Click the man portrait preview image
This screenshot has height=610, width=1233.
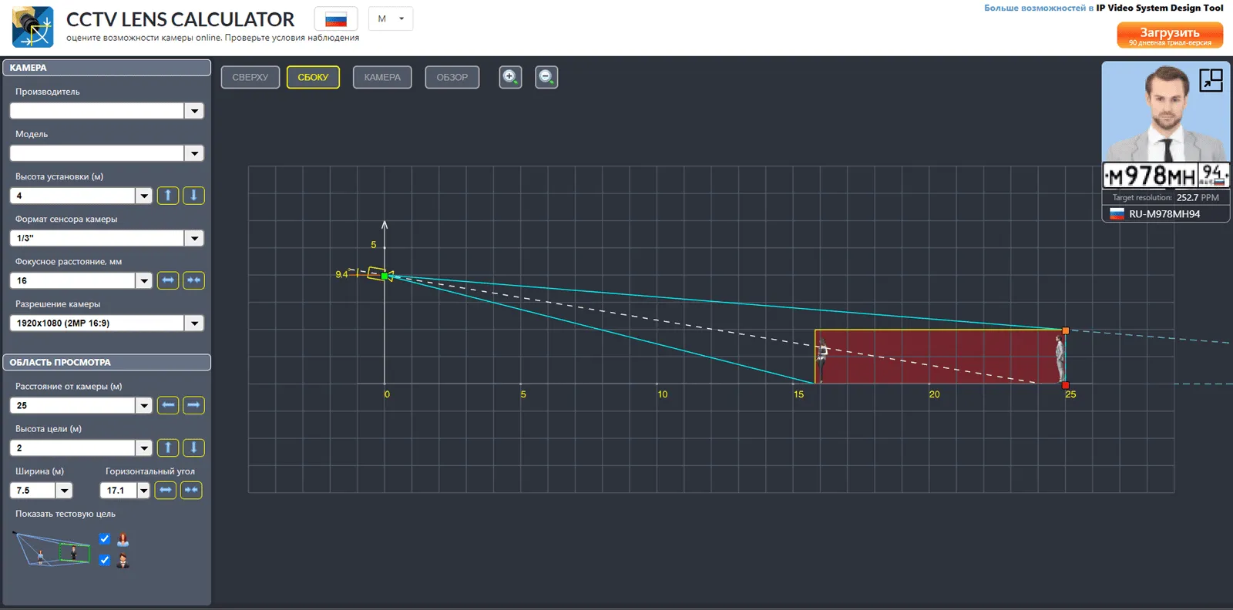(x=1166, y=112)
